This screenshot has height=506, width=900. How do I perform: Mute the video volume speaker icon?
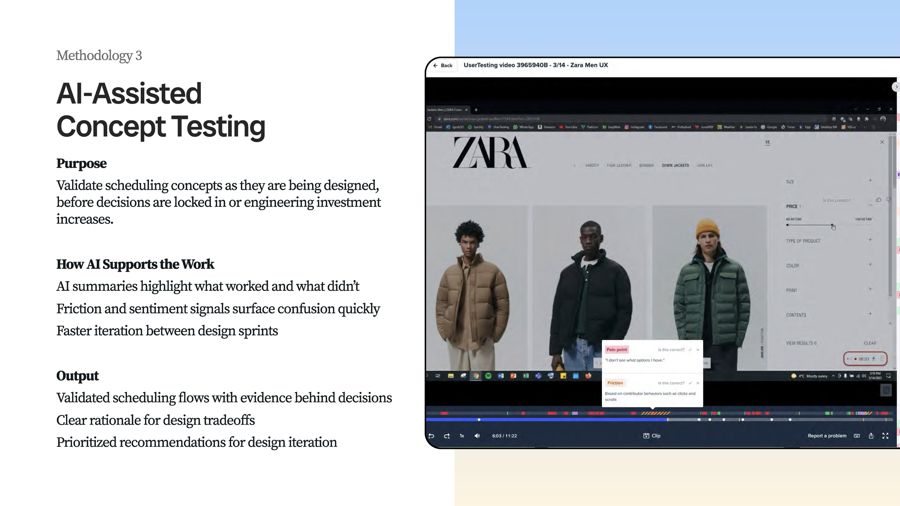[x=477, y=436]
